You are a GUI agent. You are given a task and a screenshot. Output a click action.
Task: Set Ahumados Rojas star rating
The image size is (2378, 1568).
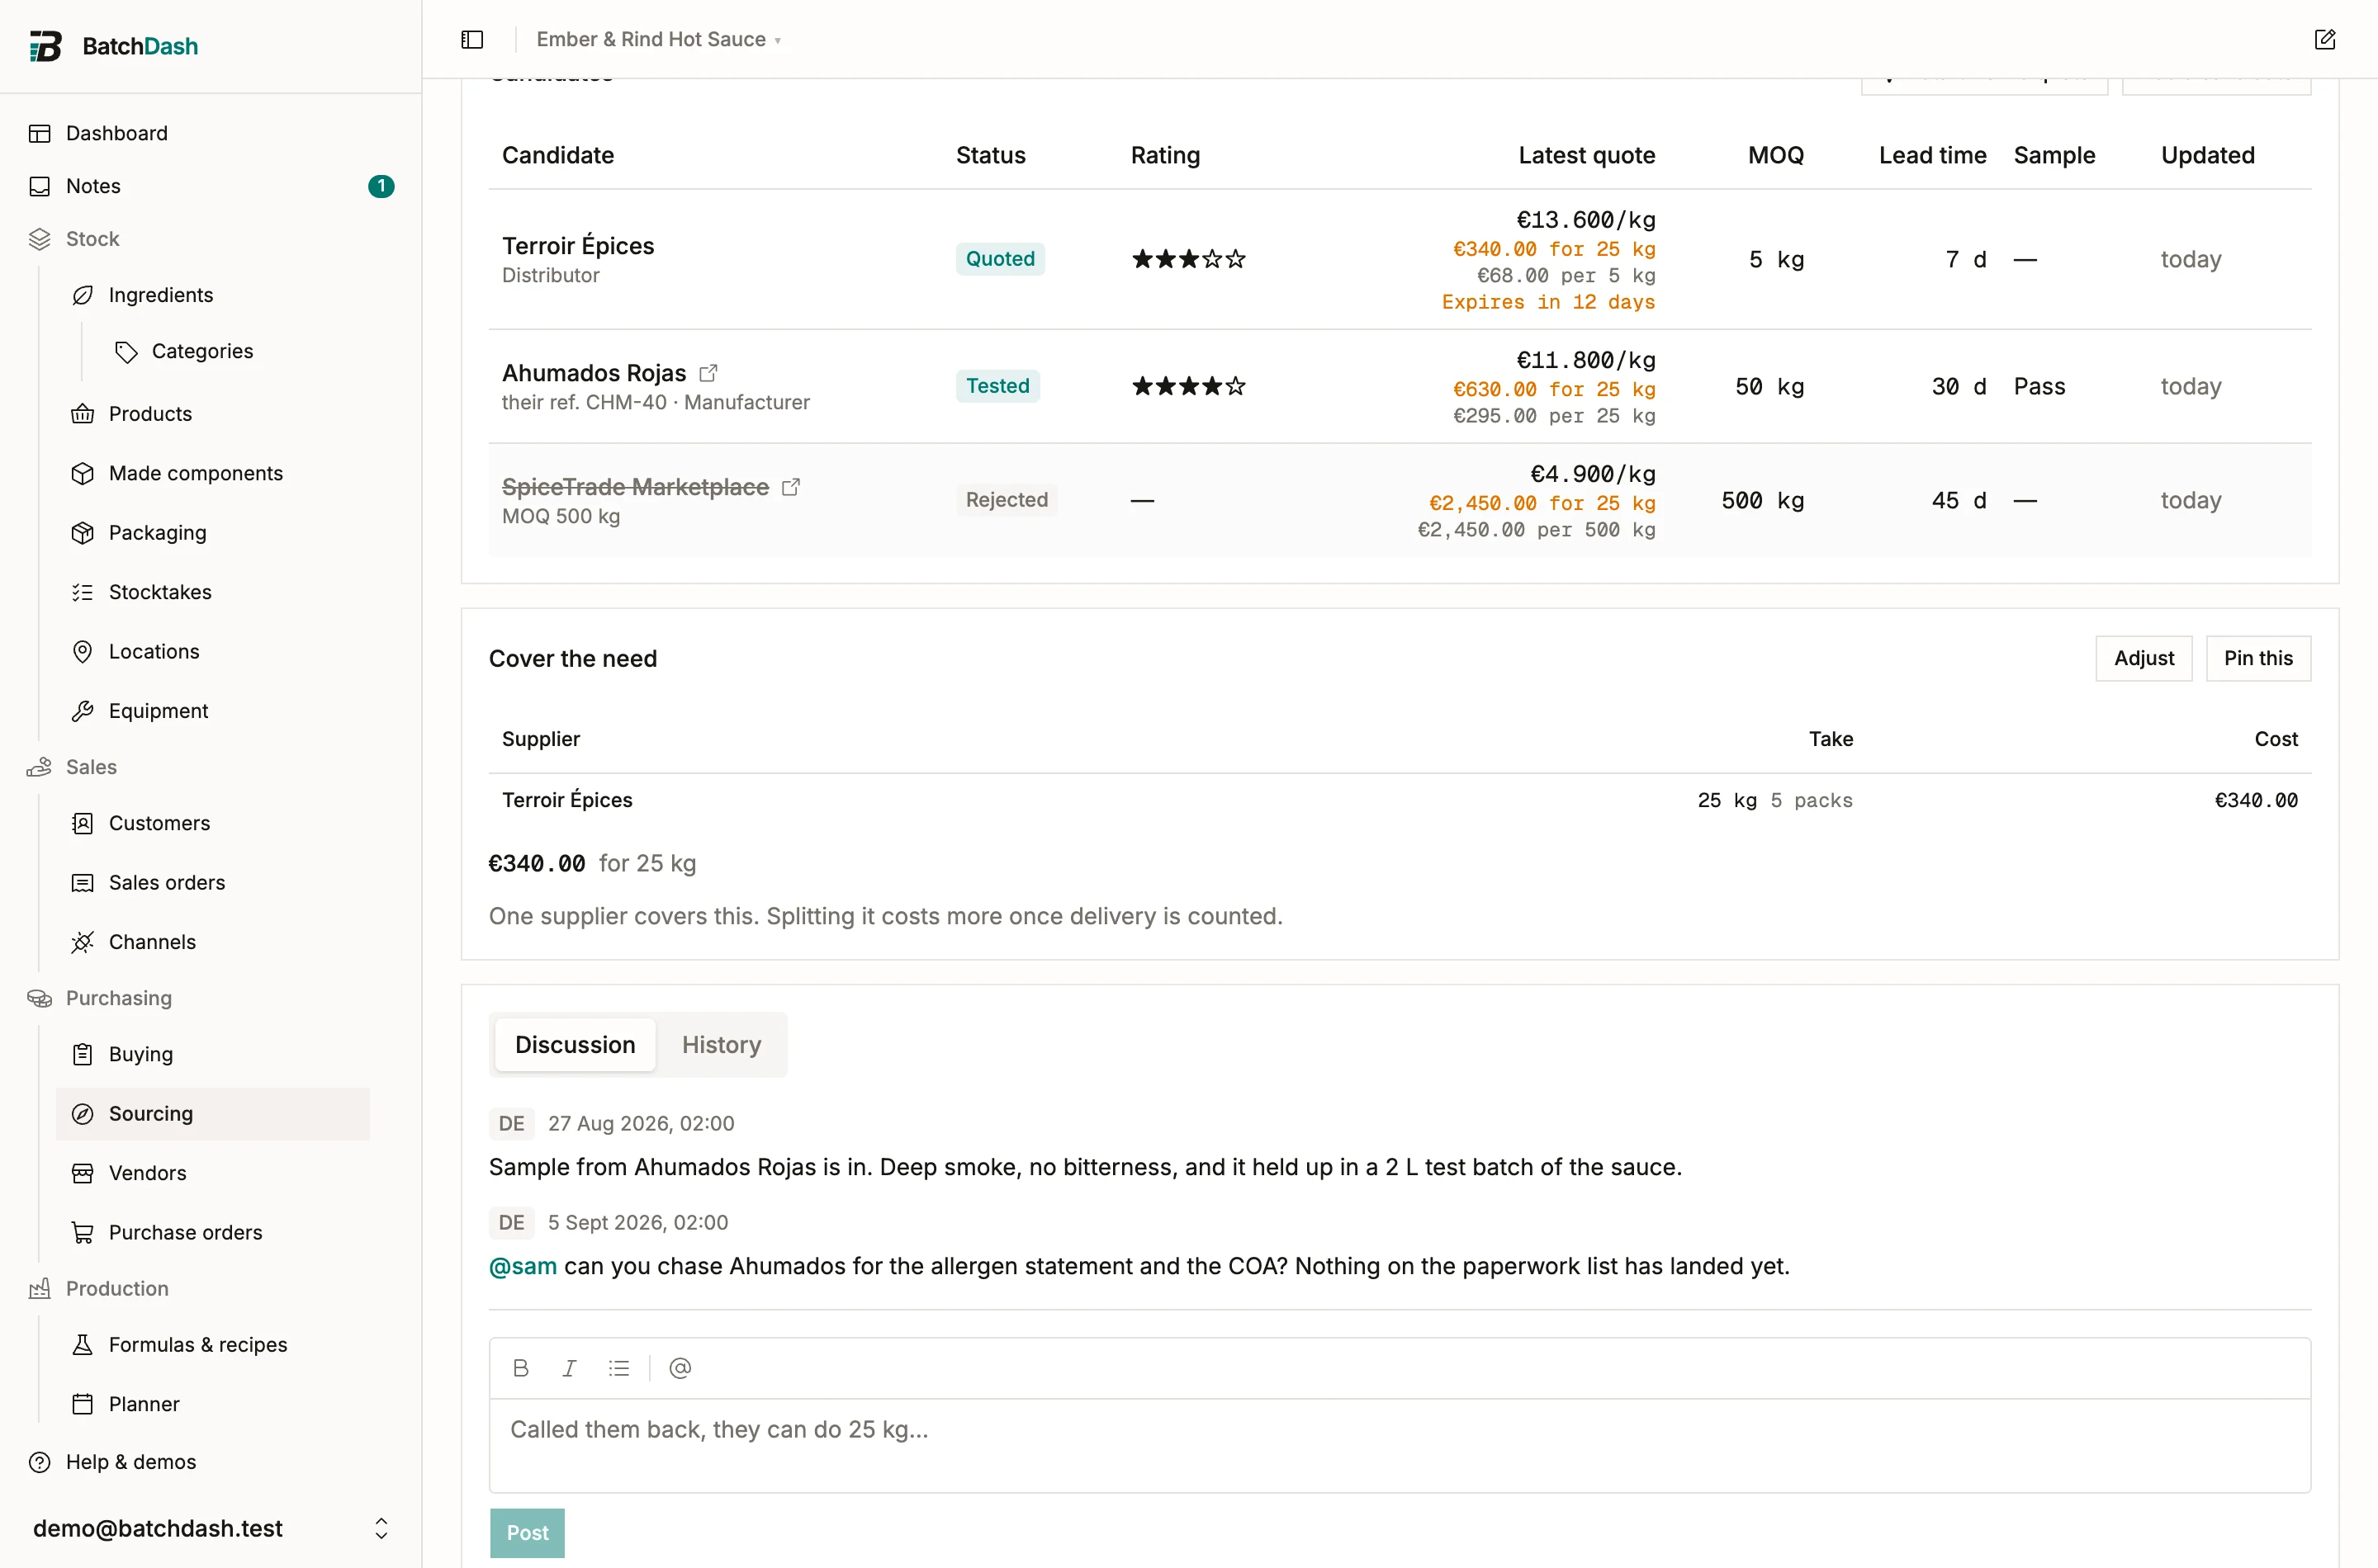pos(1188,386)
